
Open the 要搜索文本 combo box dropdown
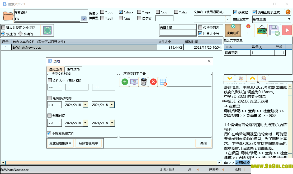coord(289,19)
